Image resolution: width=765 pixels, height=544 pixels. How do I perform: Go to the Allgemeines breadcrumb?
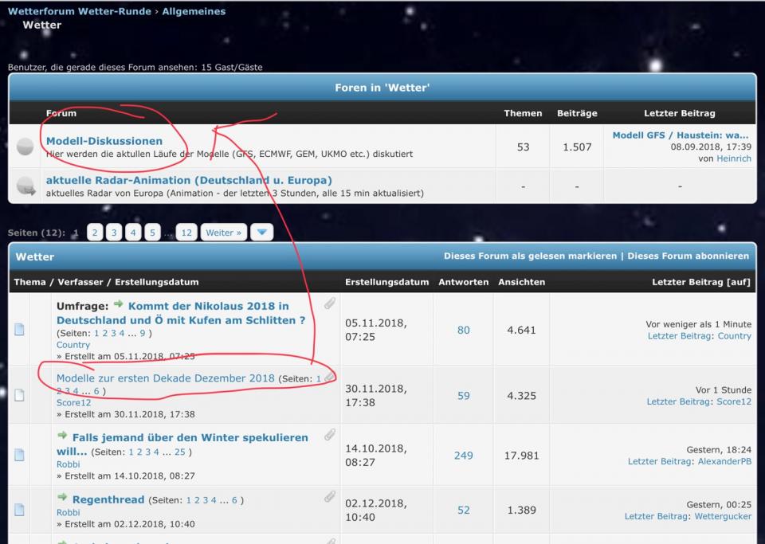pyautogui.click(x=194, y=11)
